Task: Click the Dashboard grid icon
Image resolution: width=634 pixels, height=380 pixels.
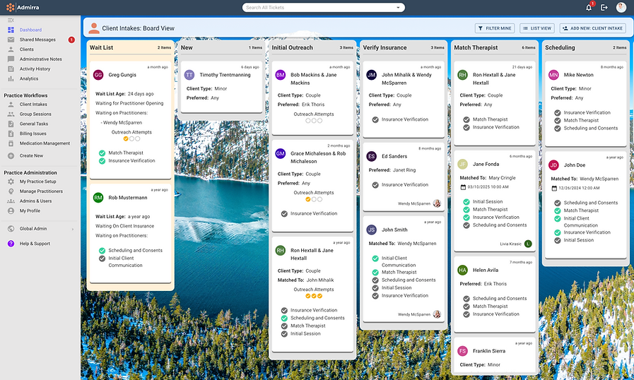Action: tap(11, 30)
